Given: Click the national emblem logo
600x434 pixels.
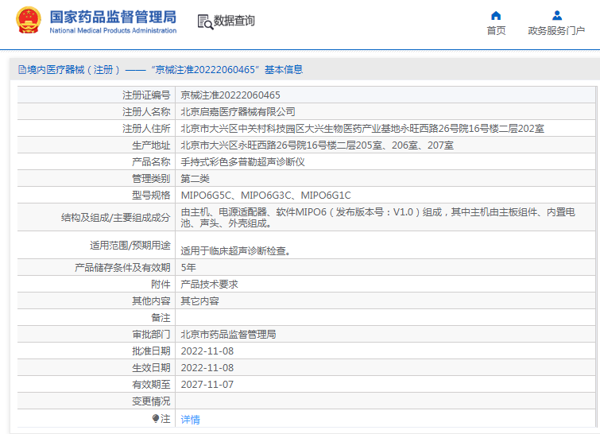Looking at the screenshot, I should (x=29, y=21).
